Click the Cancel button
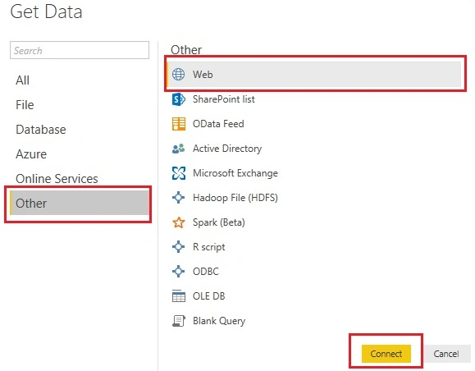Viewport: 475px width, 371px height. (445, 354)
